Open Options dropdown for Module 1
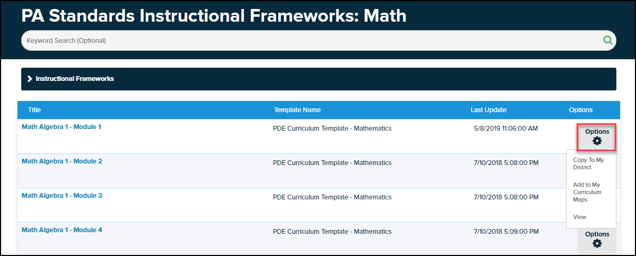Screen dimensions: 636x256 point(597,132)
